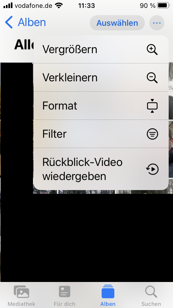Screen dimensions: 173x308
Task: Tap the back chevron arrow
Action: pyautogui.click(x=9, y=22)
